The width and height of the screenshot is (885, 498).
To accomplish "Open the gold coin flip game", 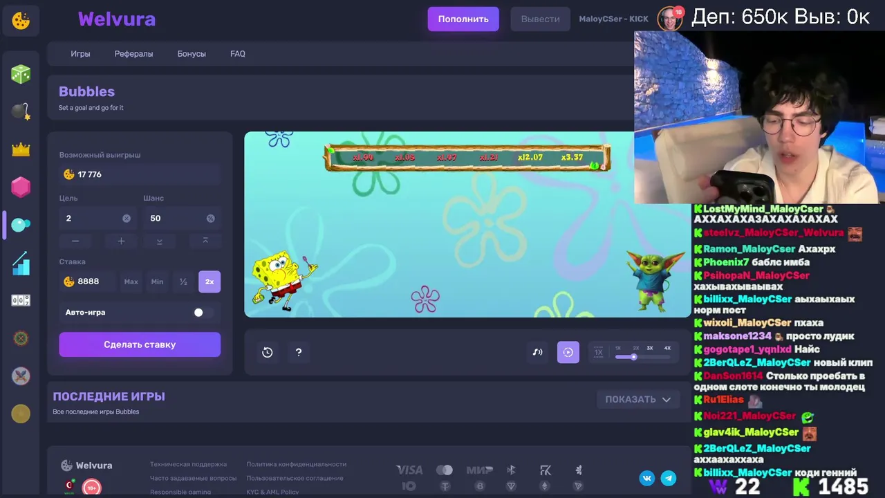I will tap(21, 414).
